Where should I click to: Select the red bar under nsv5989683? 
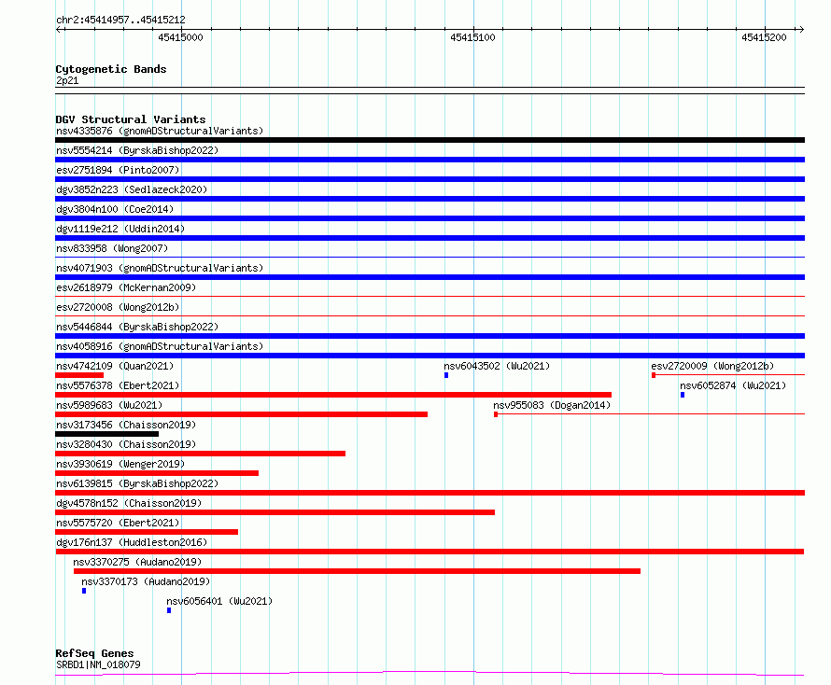(241, 414)
